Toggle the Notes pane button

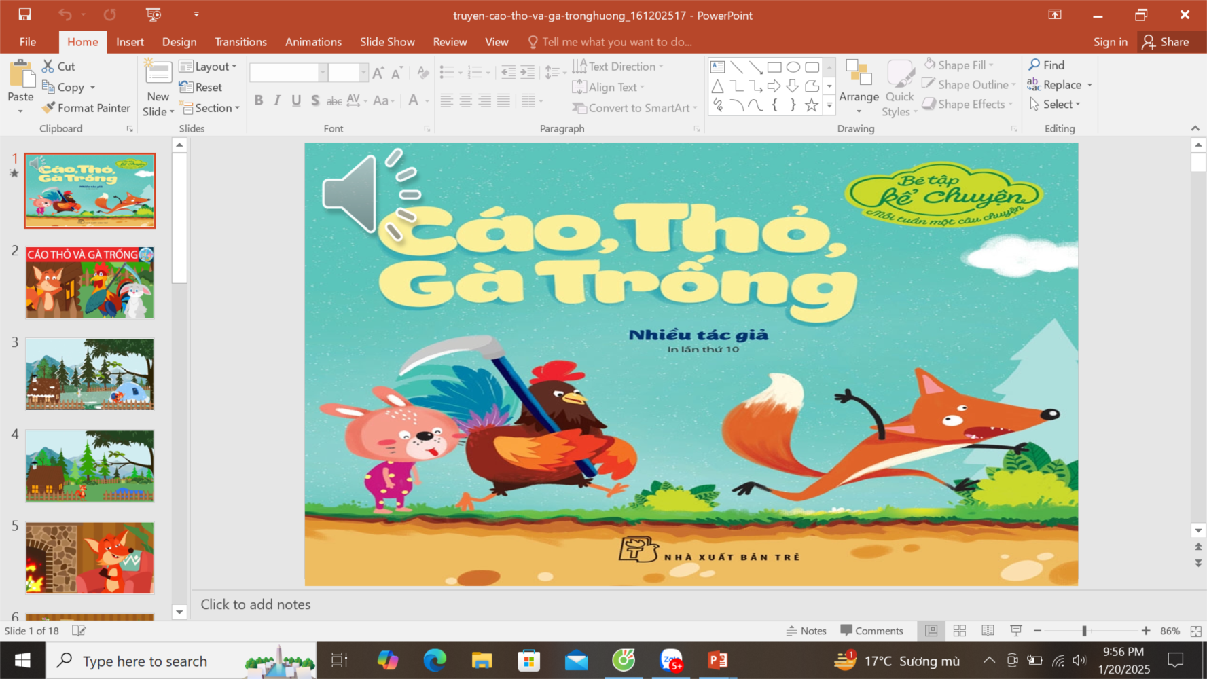(x=806, y=631)
